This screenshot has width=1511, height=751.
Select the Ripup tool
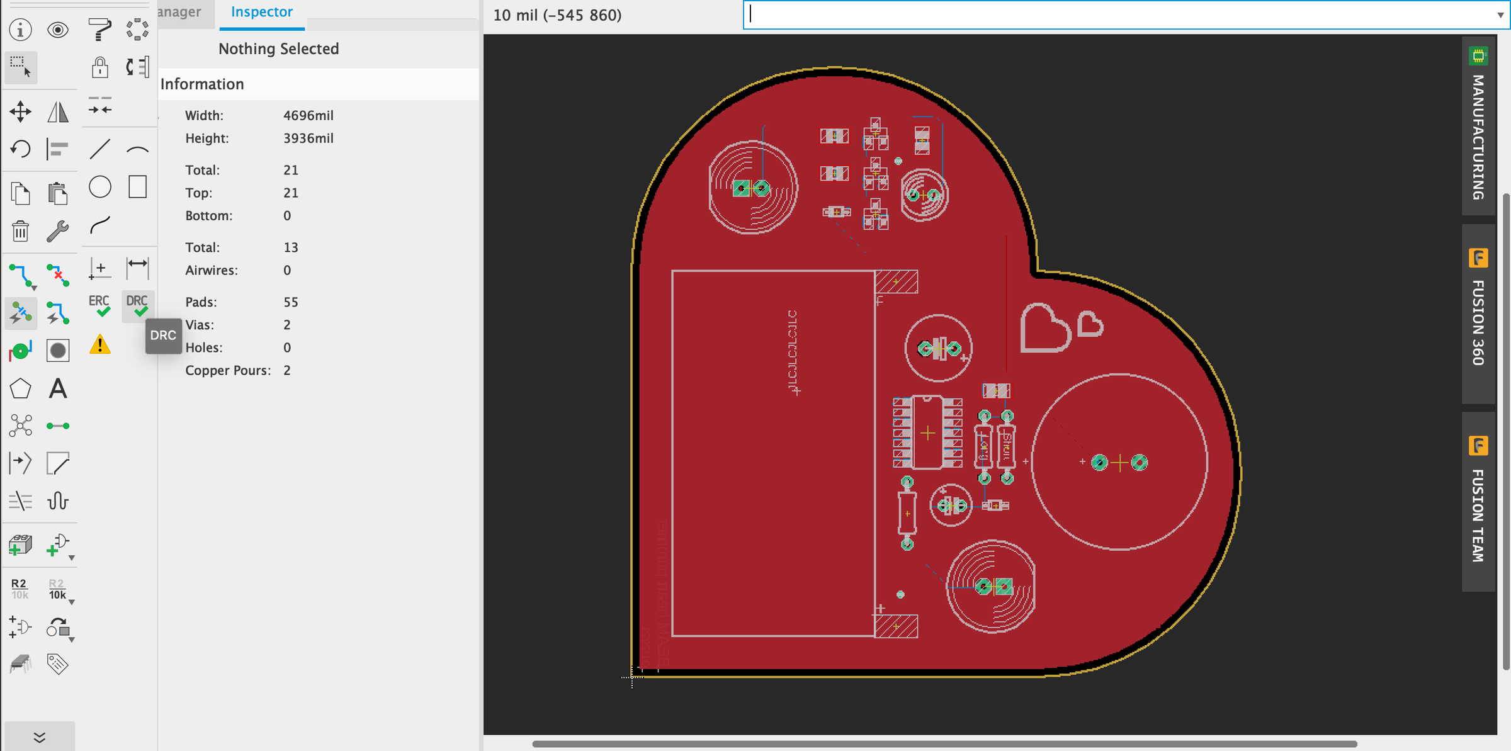point(58,275)
